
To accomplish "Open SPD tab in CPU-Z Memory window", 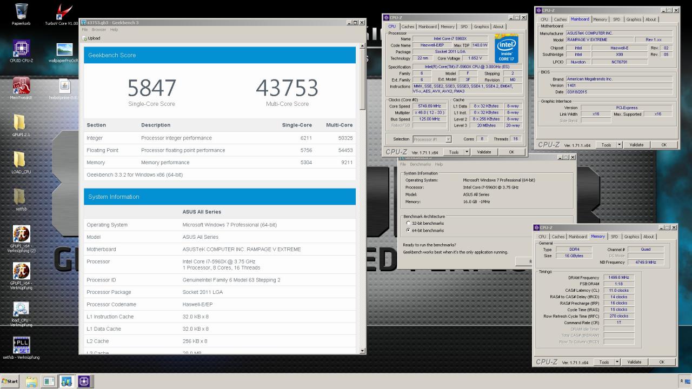I will pyautogui.click(x=614, y=237).
